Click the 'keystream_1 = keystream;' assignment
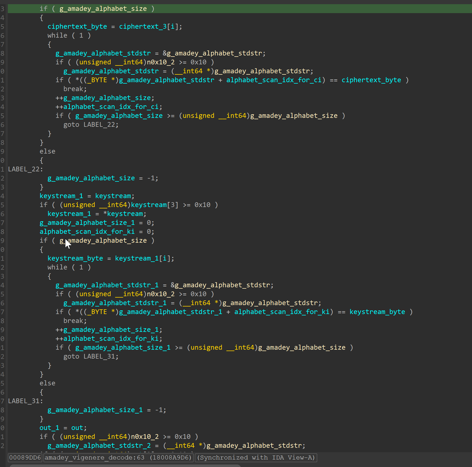 point(87,196)
